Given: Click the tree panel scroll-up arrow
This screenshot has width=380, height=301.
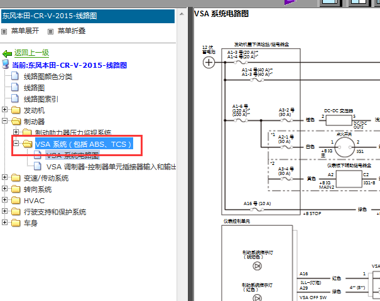Looking at the screenshot, I should click(x=182, y=14).
